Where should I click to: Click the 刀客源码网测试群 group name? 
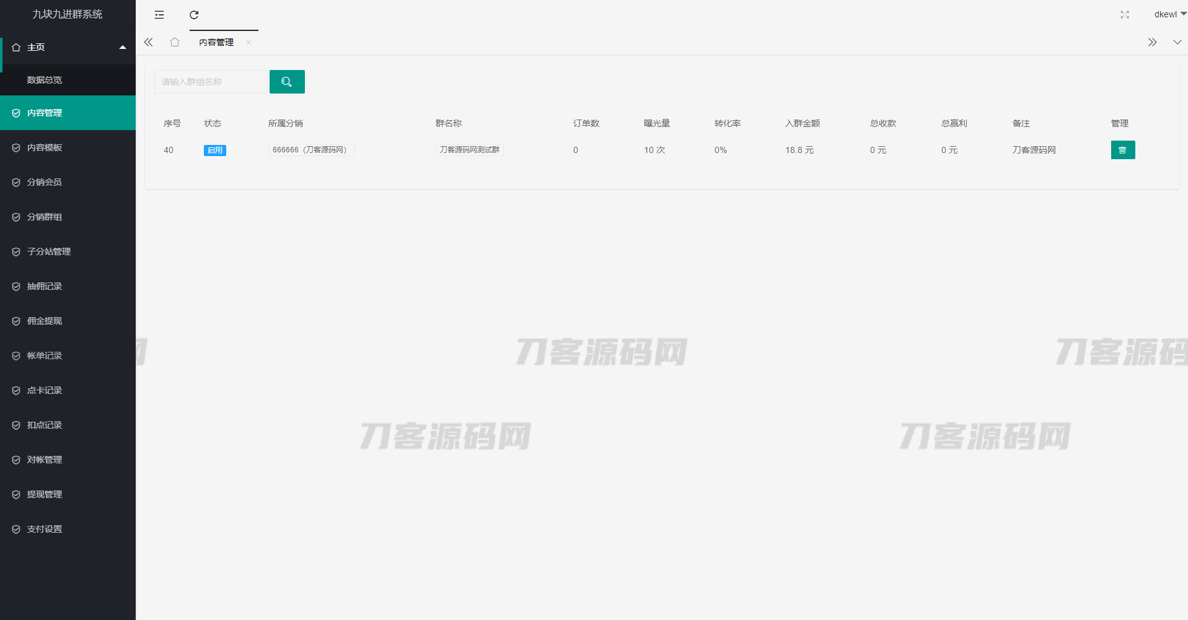coord(469,150)
